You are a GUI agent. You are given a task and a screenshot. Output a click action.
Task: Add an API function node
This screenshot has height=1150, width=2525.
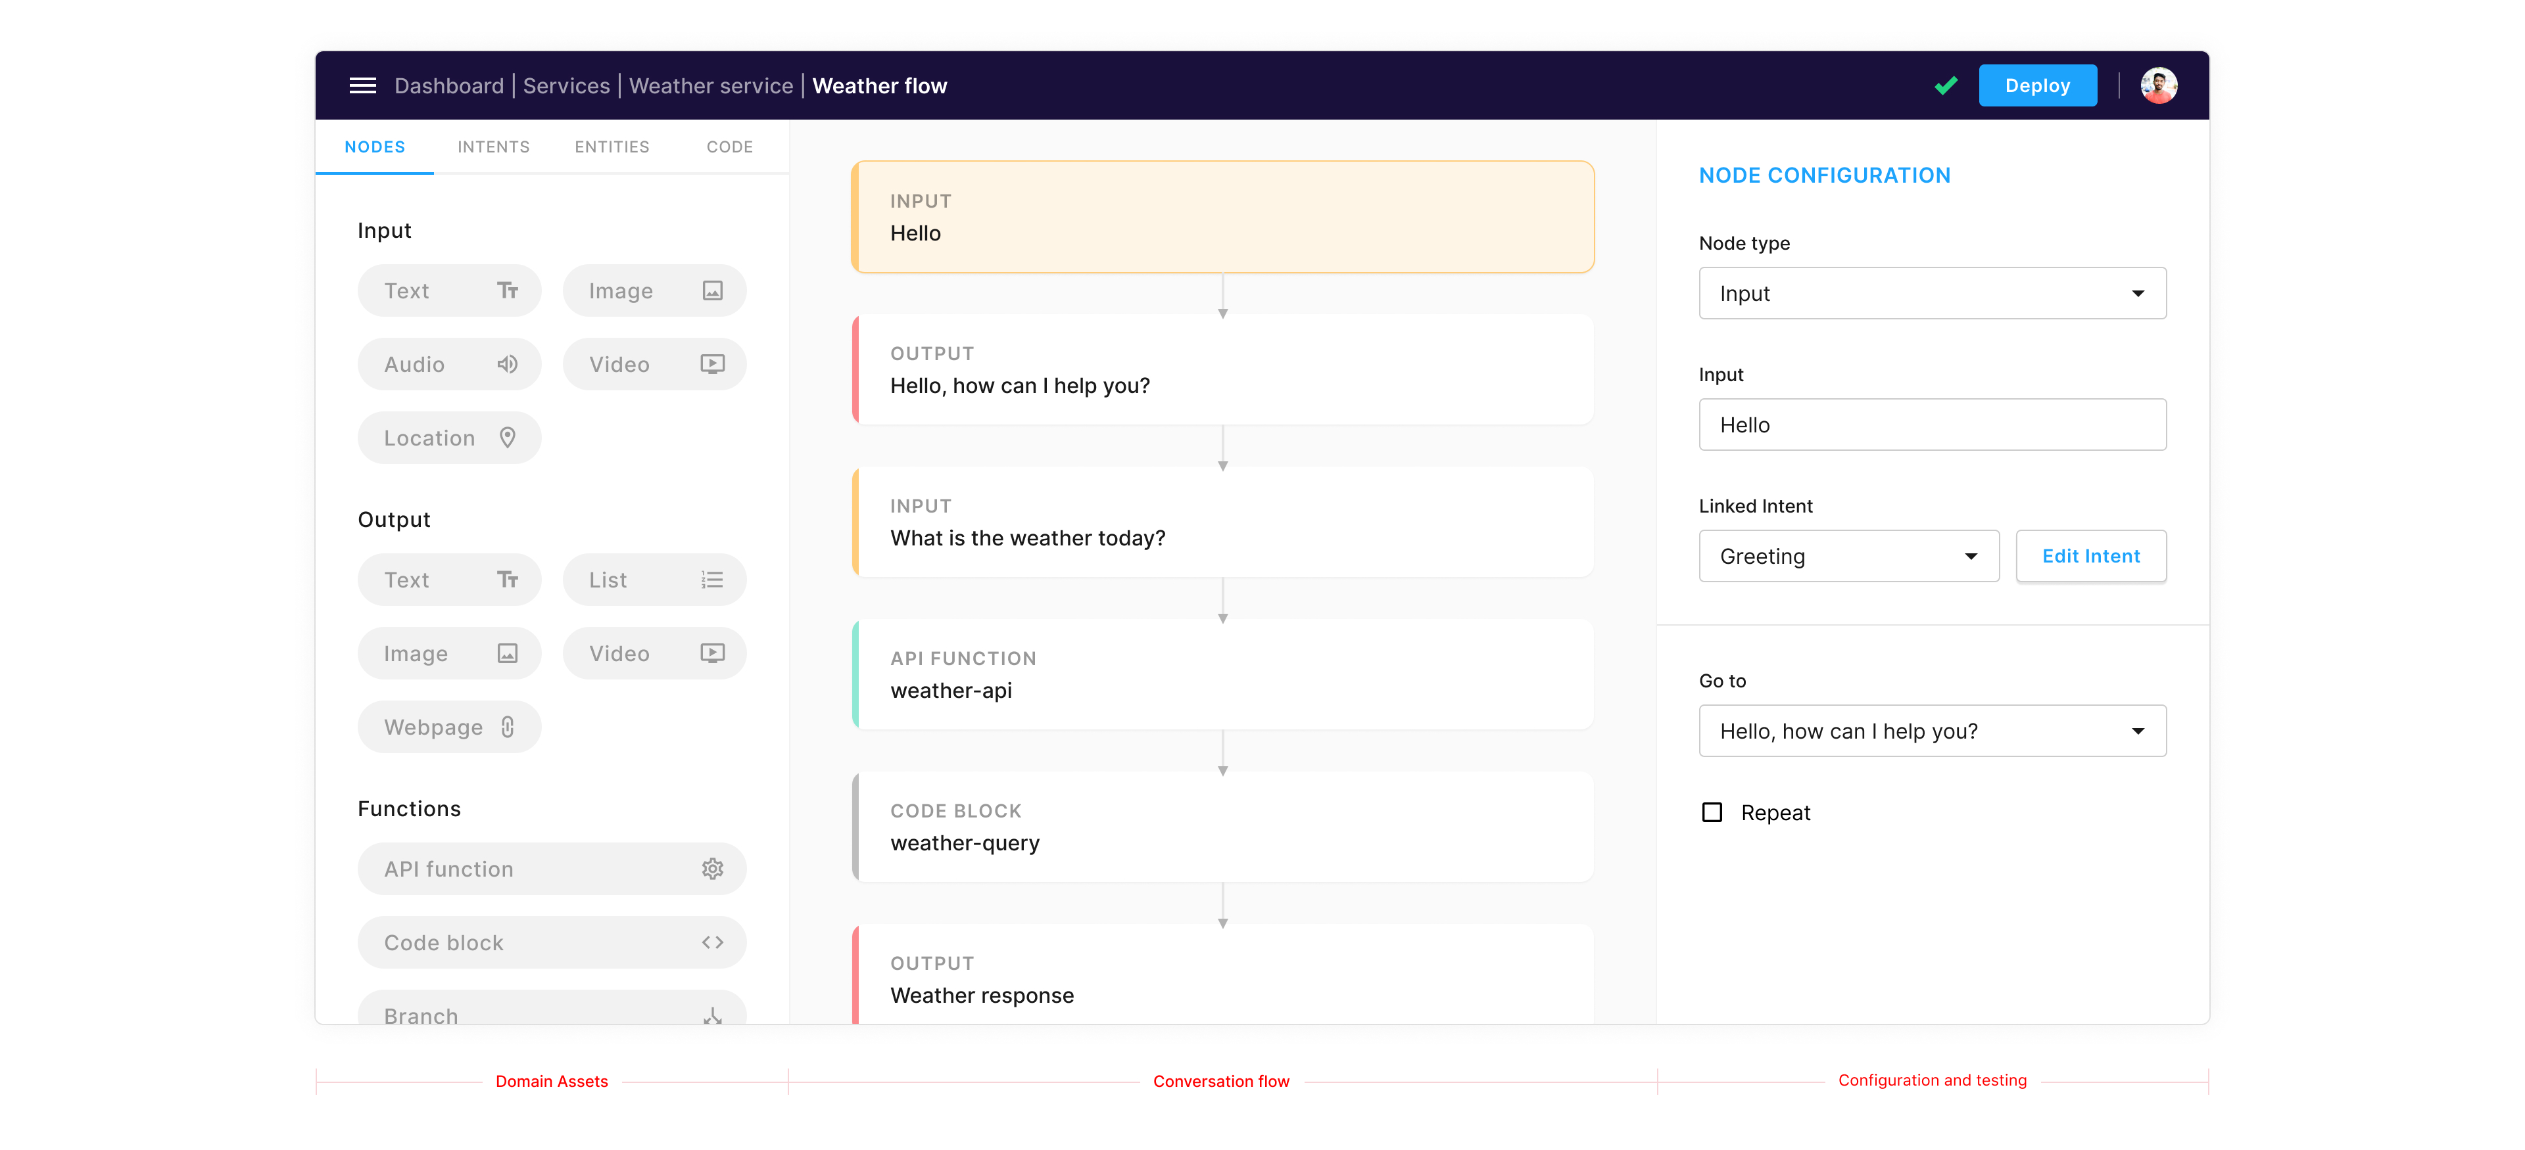tap(552, 869)
